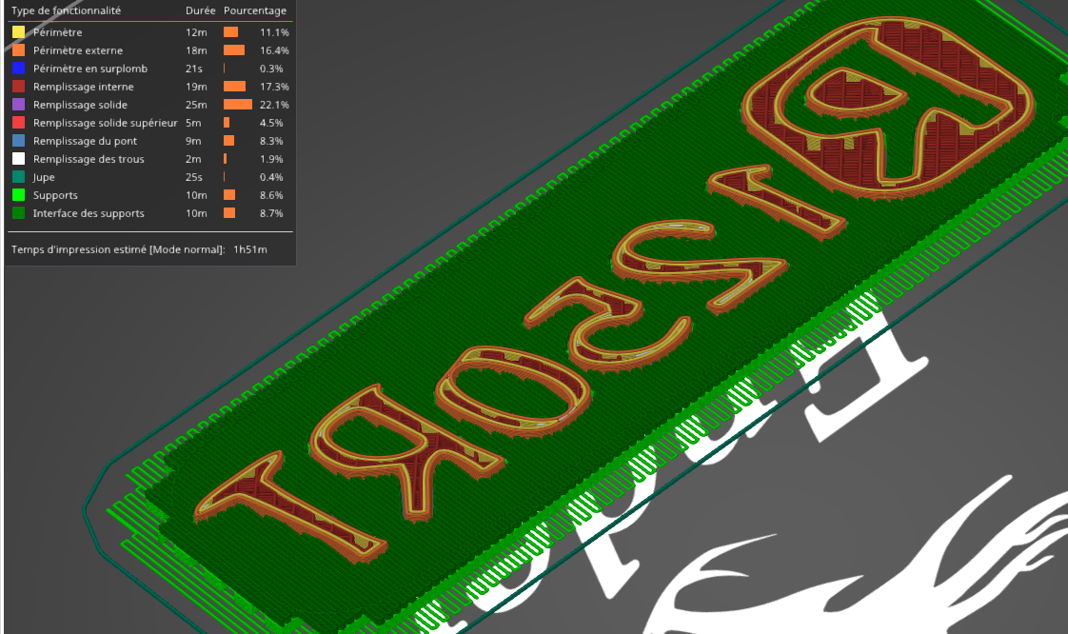Click the 4.5% percentage value

(x=271, y=123)
